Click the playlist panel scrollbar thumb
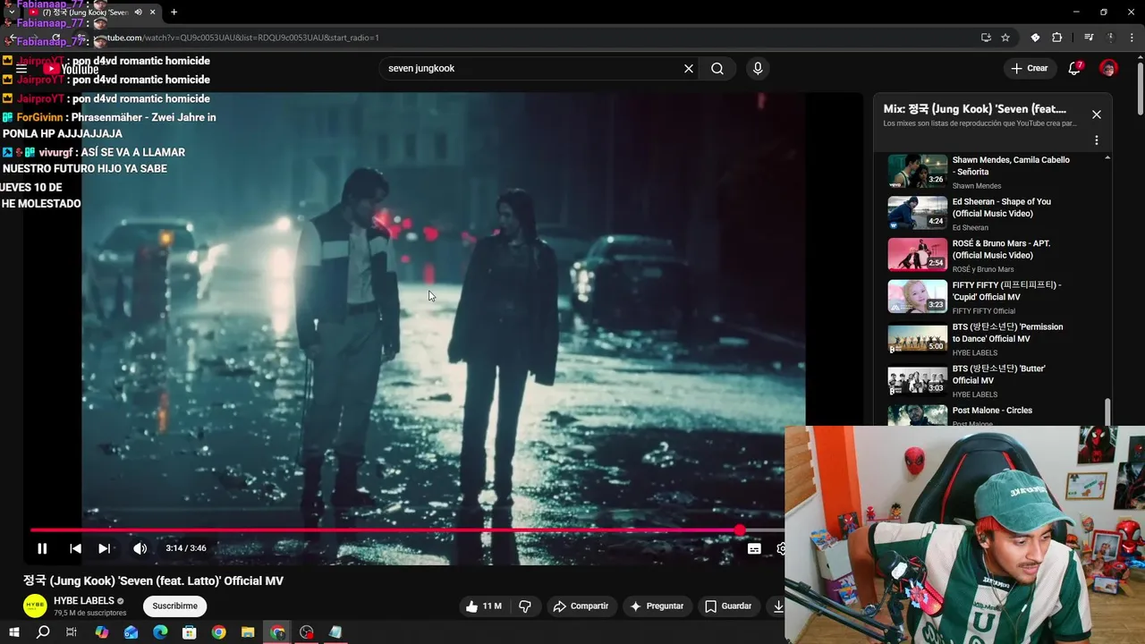1145x644 pixels. [x=1107, y=412]
